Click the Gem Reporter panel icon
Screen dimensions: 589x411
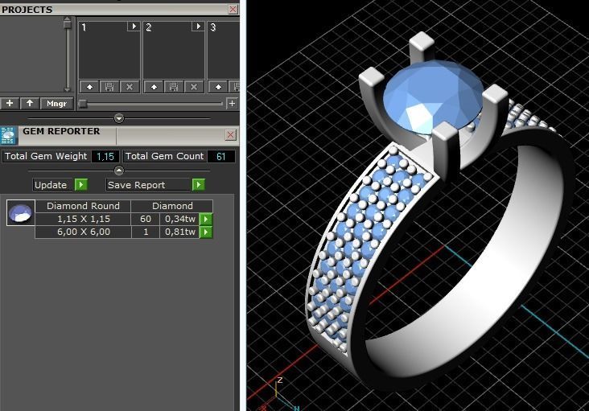(8, 135)
